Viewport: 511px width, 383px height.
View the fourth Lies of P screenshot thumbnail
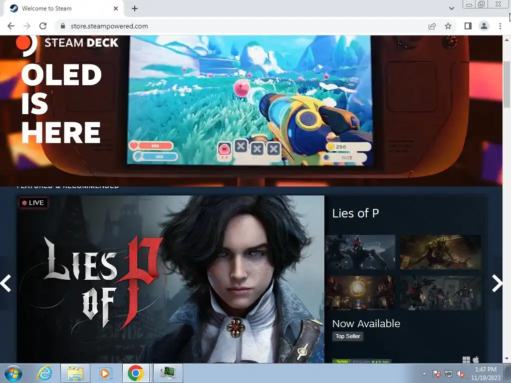441,293
